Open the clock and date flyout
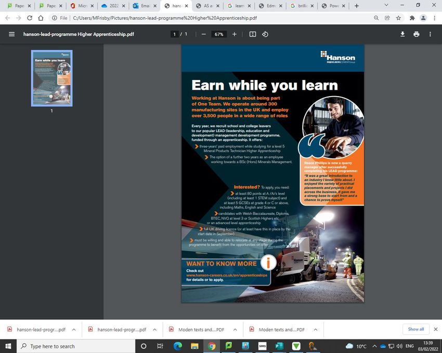Image resolution: width=442 pixels, height=353 pixels. pos(428,346)
